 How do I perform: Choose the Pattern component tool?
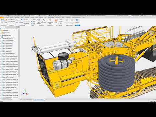click(33, 19)
